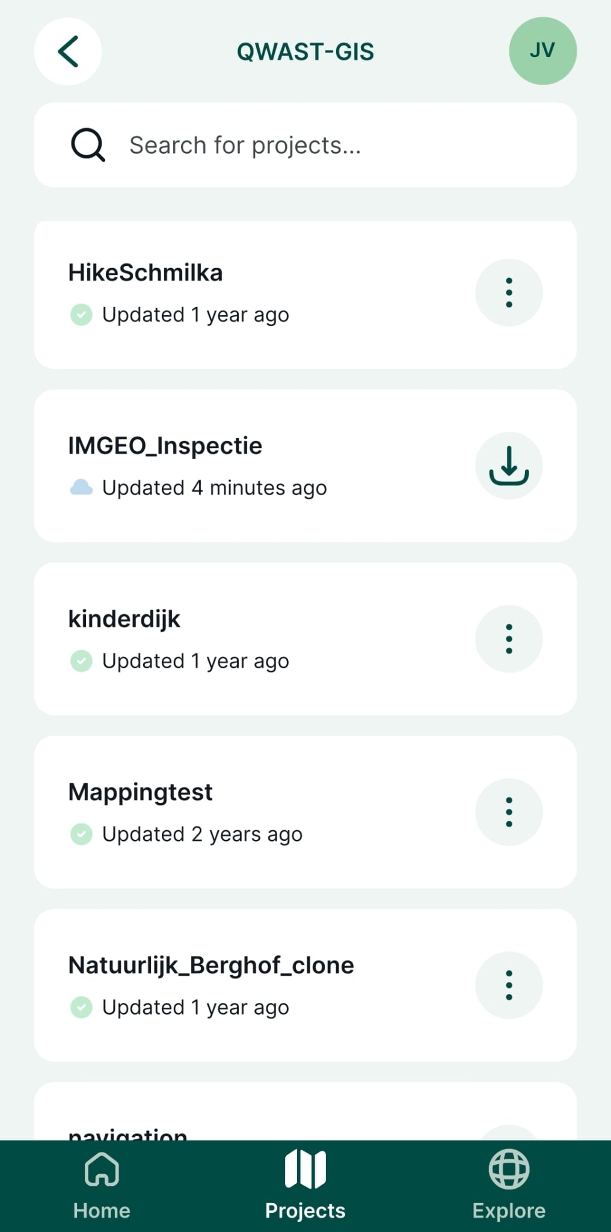Click the cloud status icon for IMGEO_Inspectie
The width and height of the screenshot is (611, 1232).
[81, 487]
